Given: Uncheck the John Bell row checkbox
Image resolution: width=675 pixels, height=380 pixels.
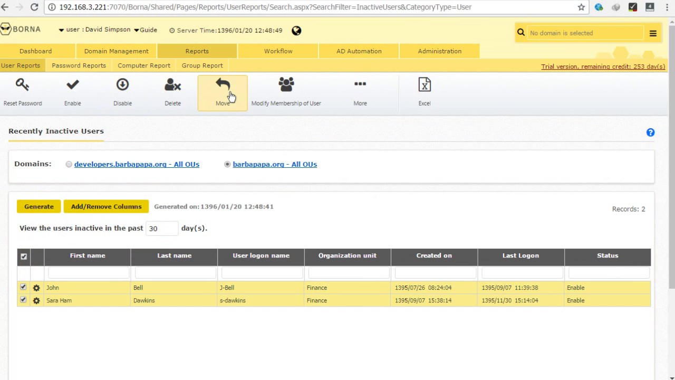Looking at the screenshot, I should (23, 287).
